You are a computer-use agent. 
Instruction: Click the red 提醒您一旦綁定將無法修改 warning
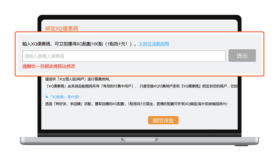49,66
